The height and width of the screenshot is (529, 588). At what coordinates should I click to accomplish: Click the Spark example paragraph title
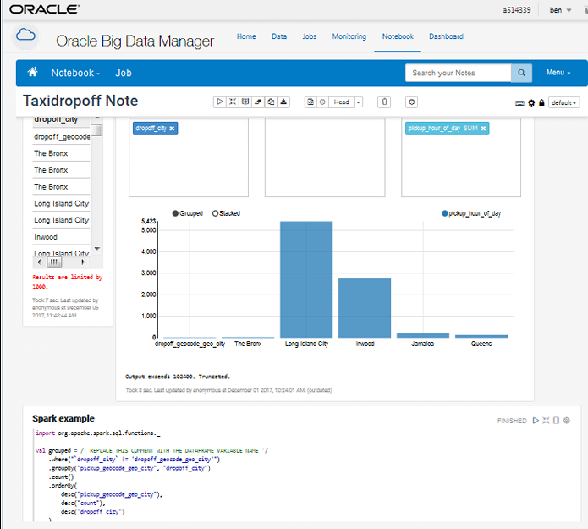point(63,418)
